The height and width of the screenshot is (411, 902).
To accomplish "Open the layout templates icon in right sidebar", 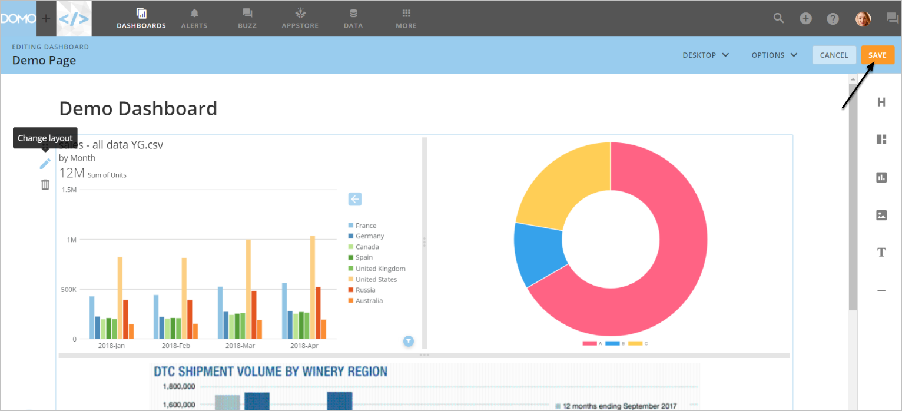I will coord(881,140).
